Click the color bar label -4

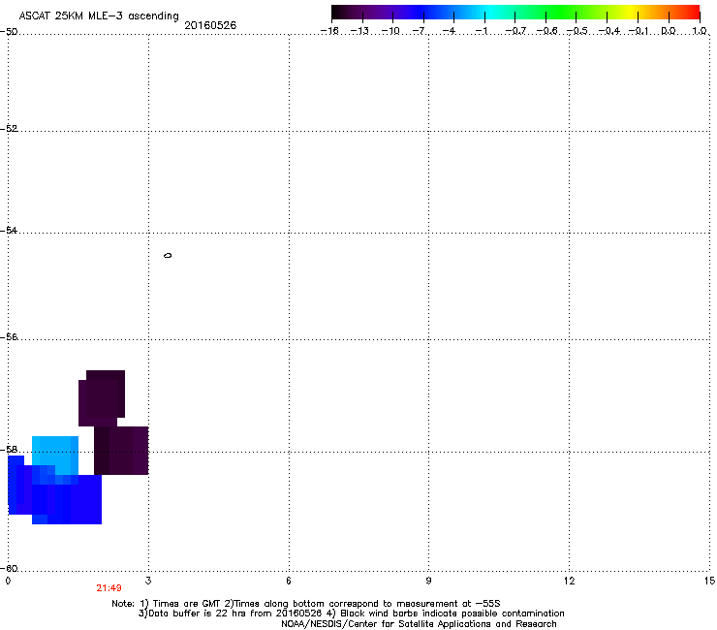point(450,31)
